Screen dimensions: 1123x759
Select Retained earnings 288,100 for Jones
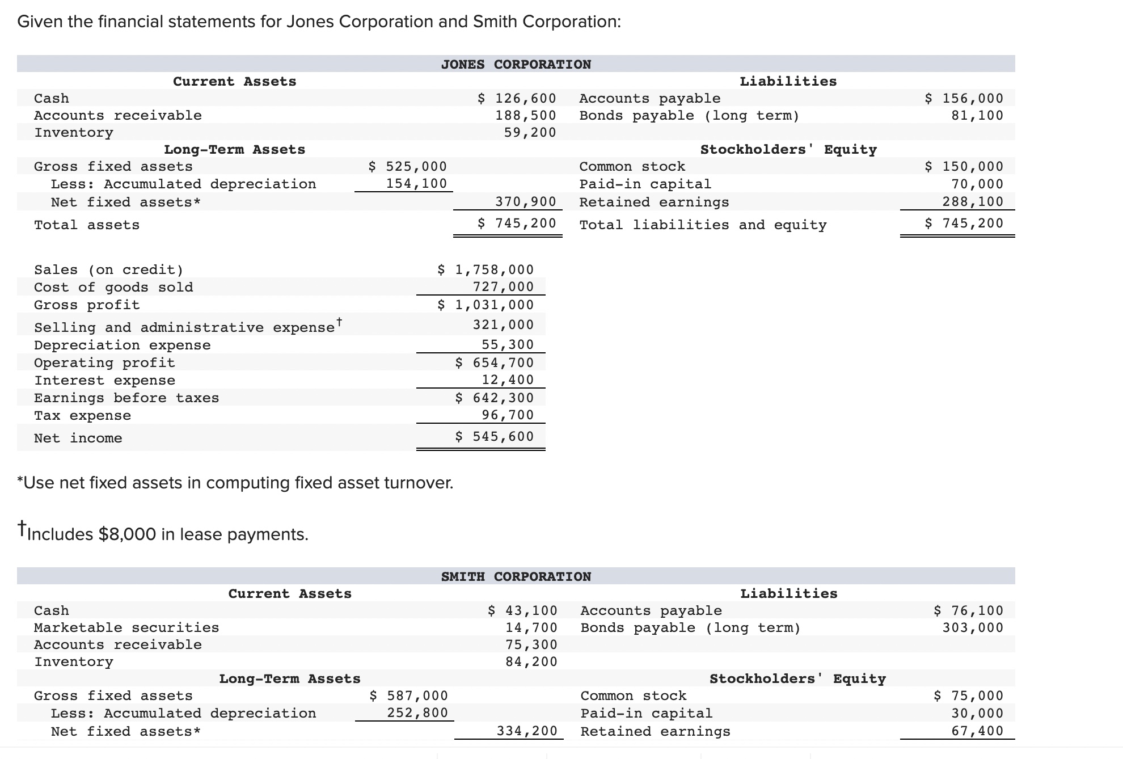977,201
